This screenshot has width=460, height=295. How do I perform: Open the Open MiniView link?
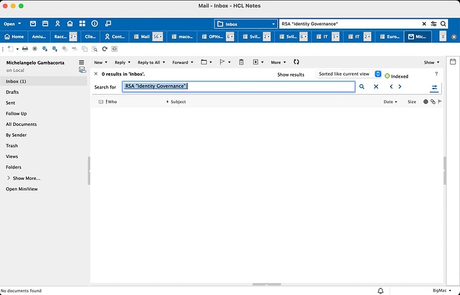[x=23, y=189]
